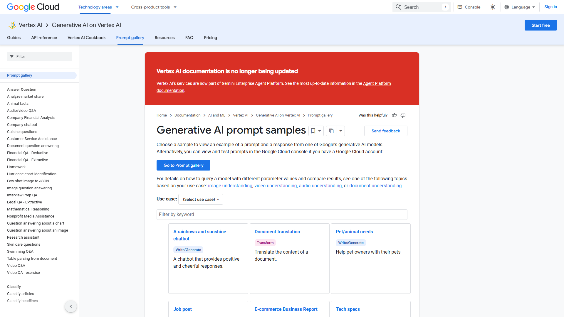This screenshot has height=317, width=564.
Task: Open the audio understanding link
Action: click(320, 186)
